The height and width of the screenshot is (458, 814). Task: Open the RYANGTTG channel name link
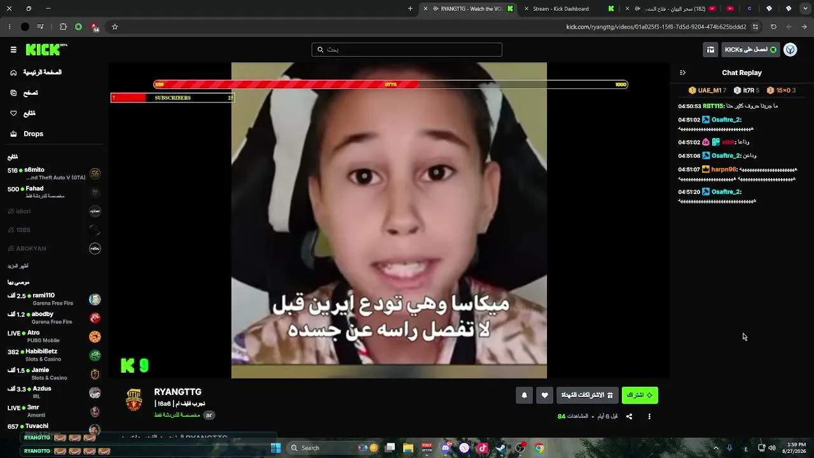click(177, 392)
